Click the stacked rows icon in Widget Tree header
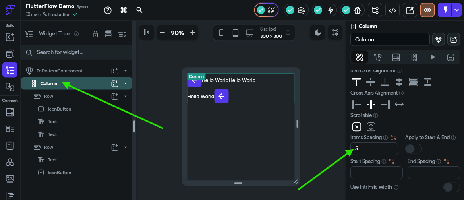This screenshot has width=464, height=200. pyautogui.click(x=108, y=34)
